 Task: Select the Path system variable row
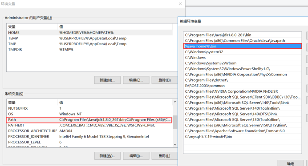89,120
